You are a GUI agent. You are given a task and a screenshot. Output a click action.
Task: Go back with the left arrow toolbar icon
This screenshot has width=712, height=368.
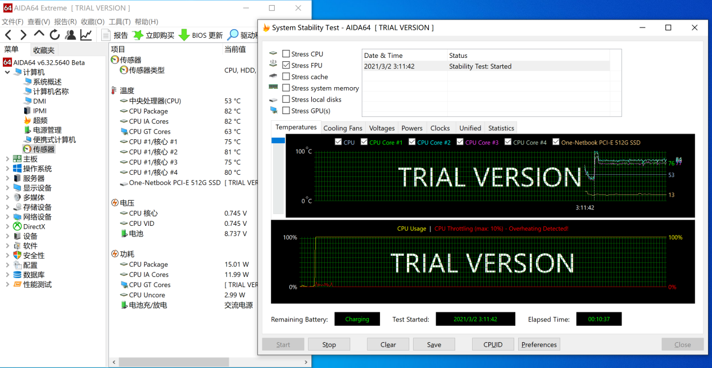pos(8,35)
